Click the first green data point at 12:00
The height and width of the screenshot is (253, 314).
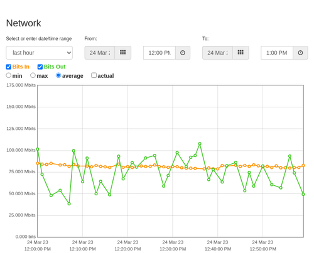point(38,149)
